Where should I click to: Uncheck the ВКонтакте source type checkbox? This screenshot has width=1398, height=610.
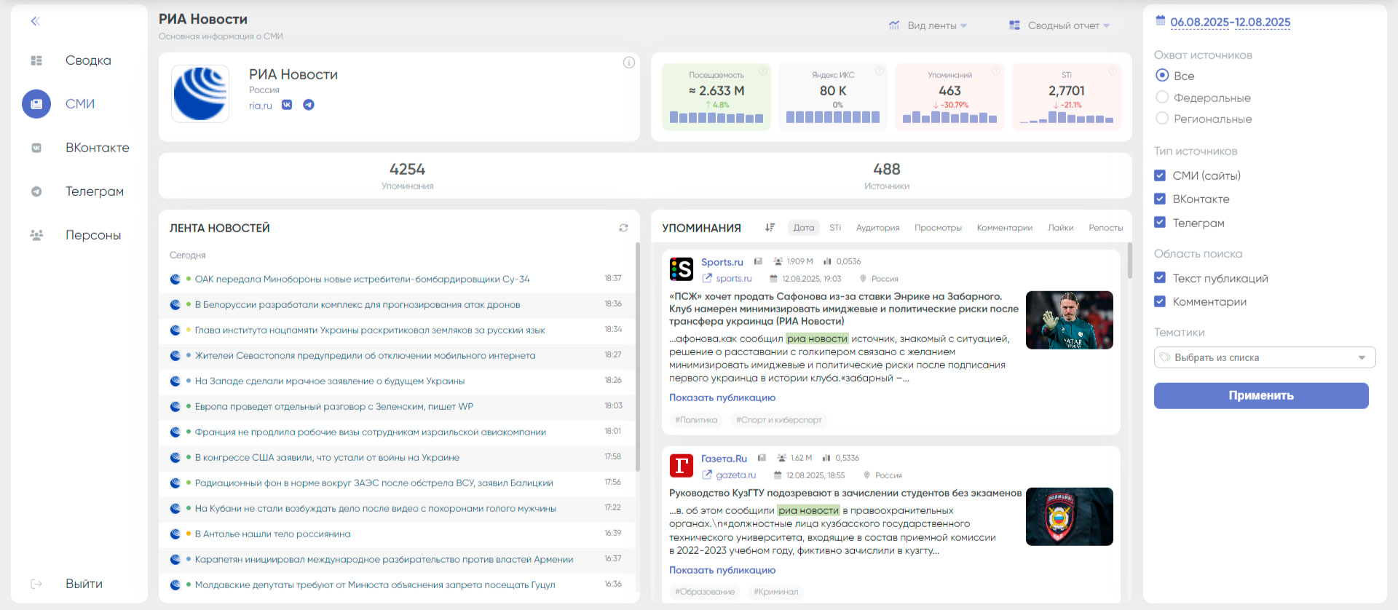[x=1160, y=199]
